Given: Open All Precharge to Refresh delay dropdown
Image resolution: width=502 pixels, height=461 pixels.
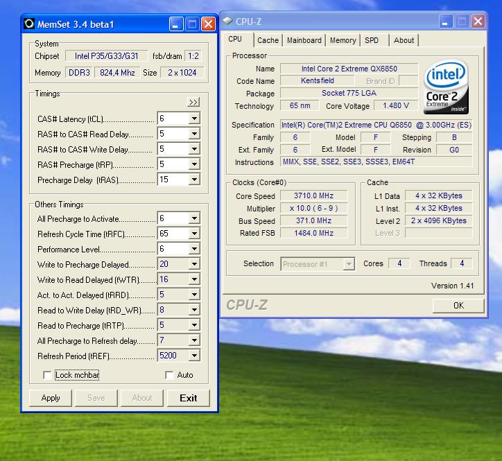Looking at the screenshot, I should (x=194, y=340).
